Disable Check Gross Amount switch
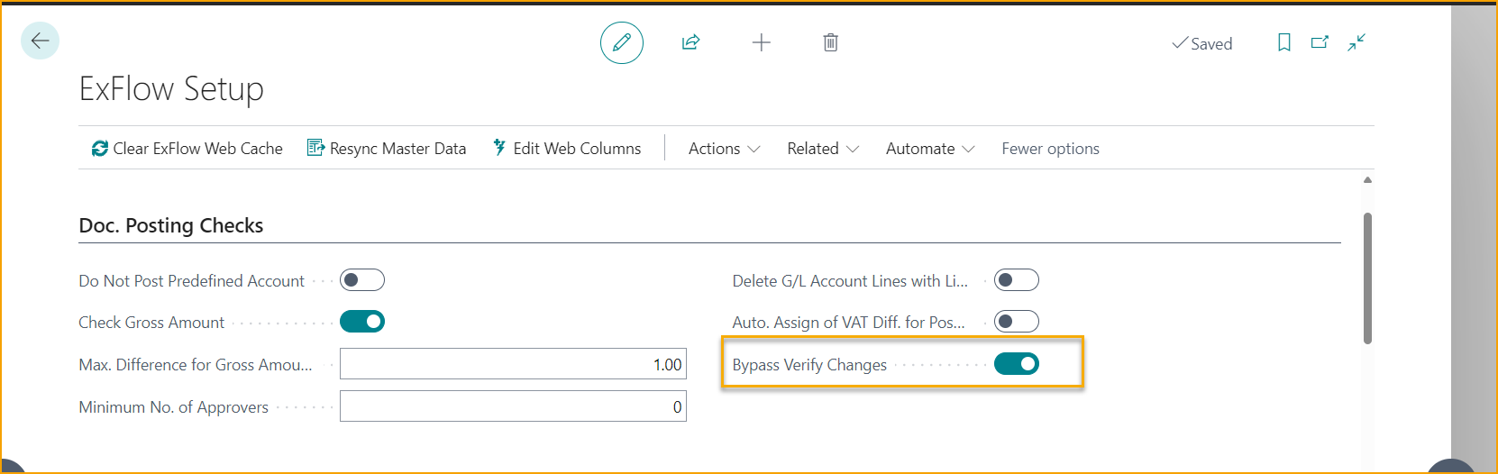This screenshot has width=1498, height=474. click(x=362, y=322)
